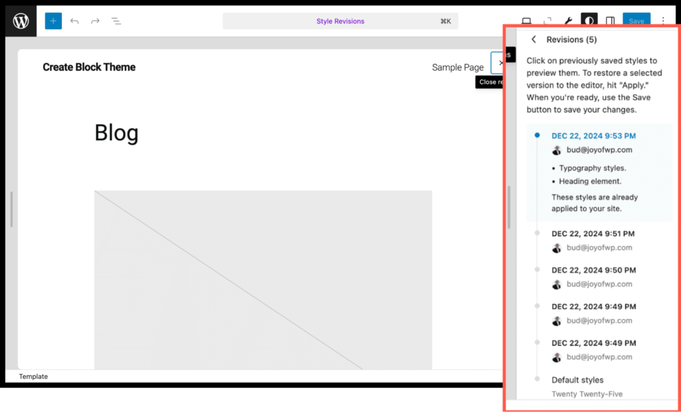
Task: Open the view site external icon
Action: coord(548,21)
